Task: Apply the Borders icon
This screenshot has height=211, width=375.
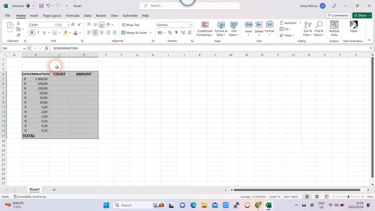Action: 54,33
